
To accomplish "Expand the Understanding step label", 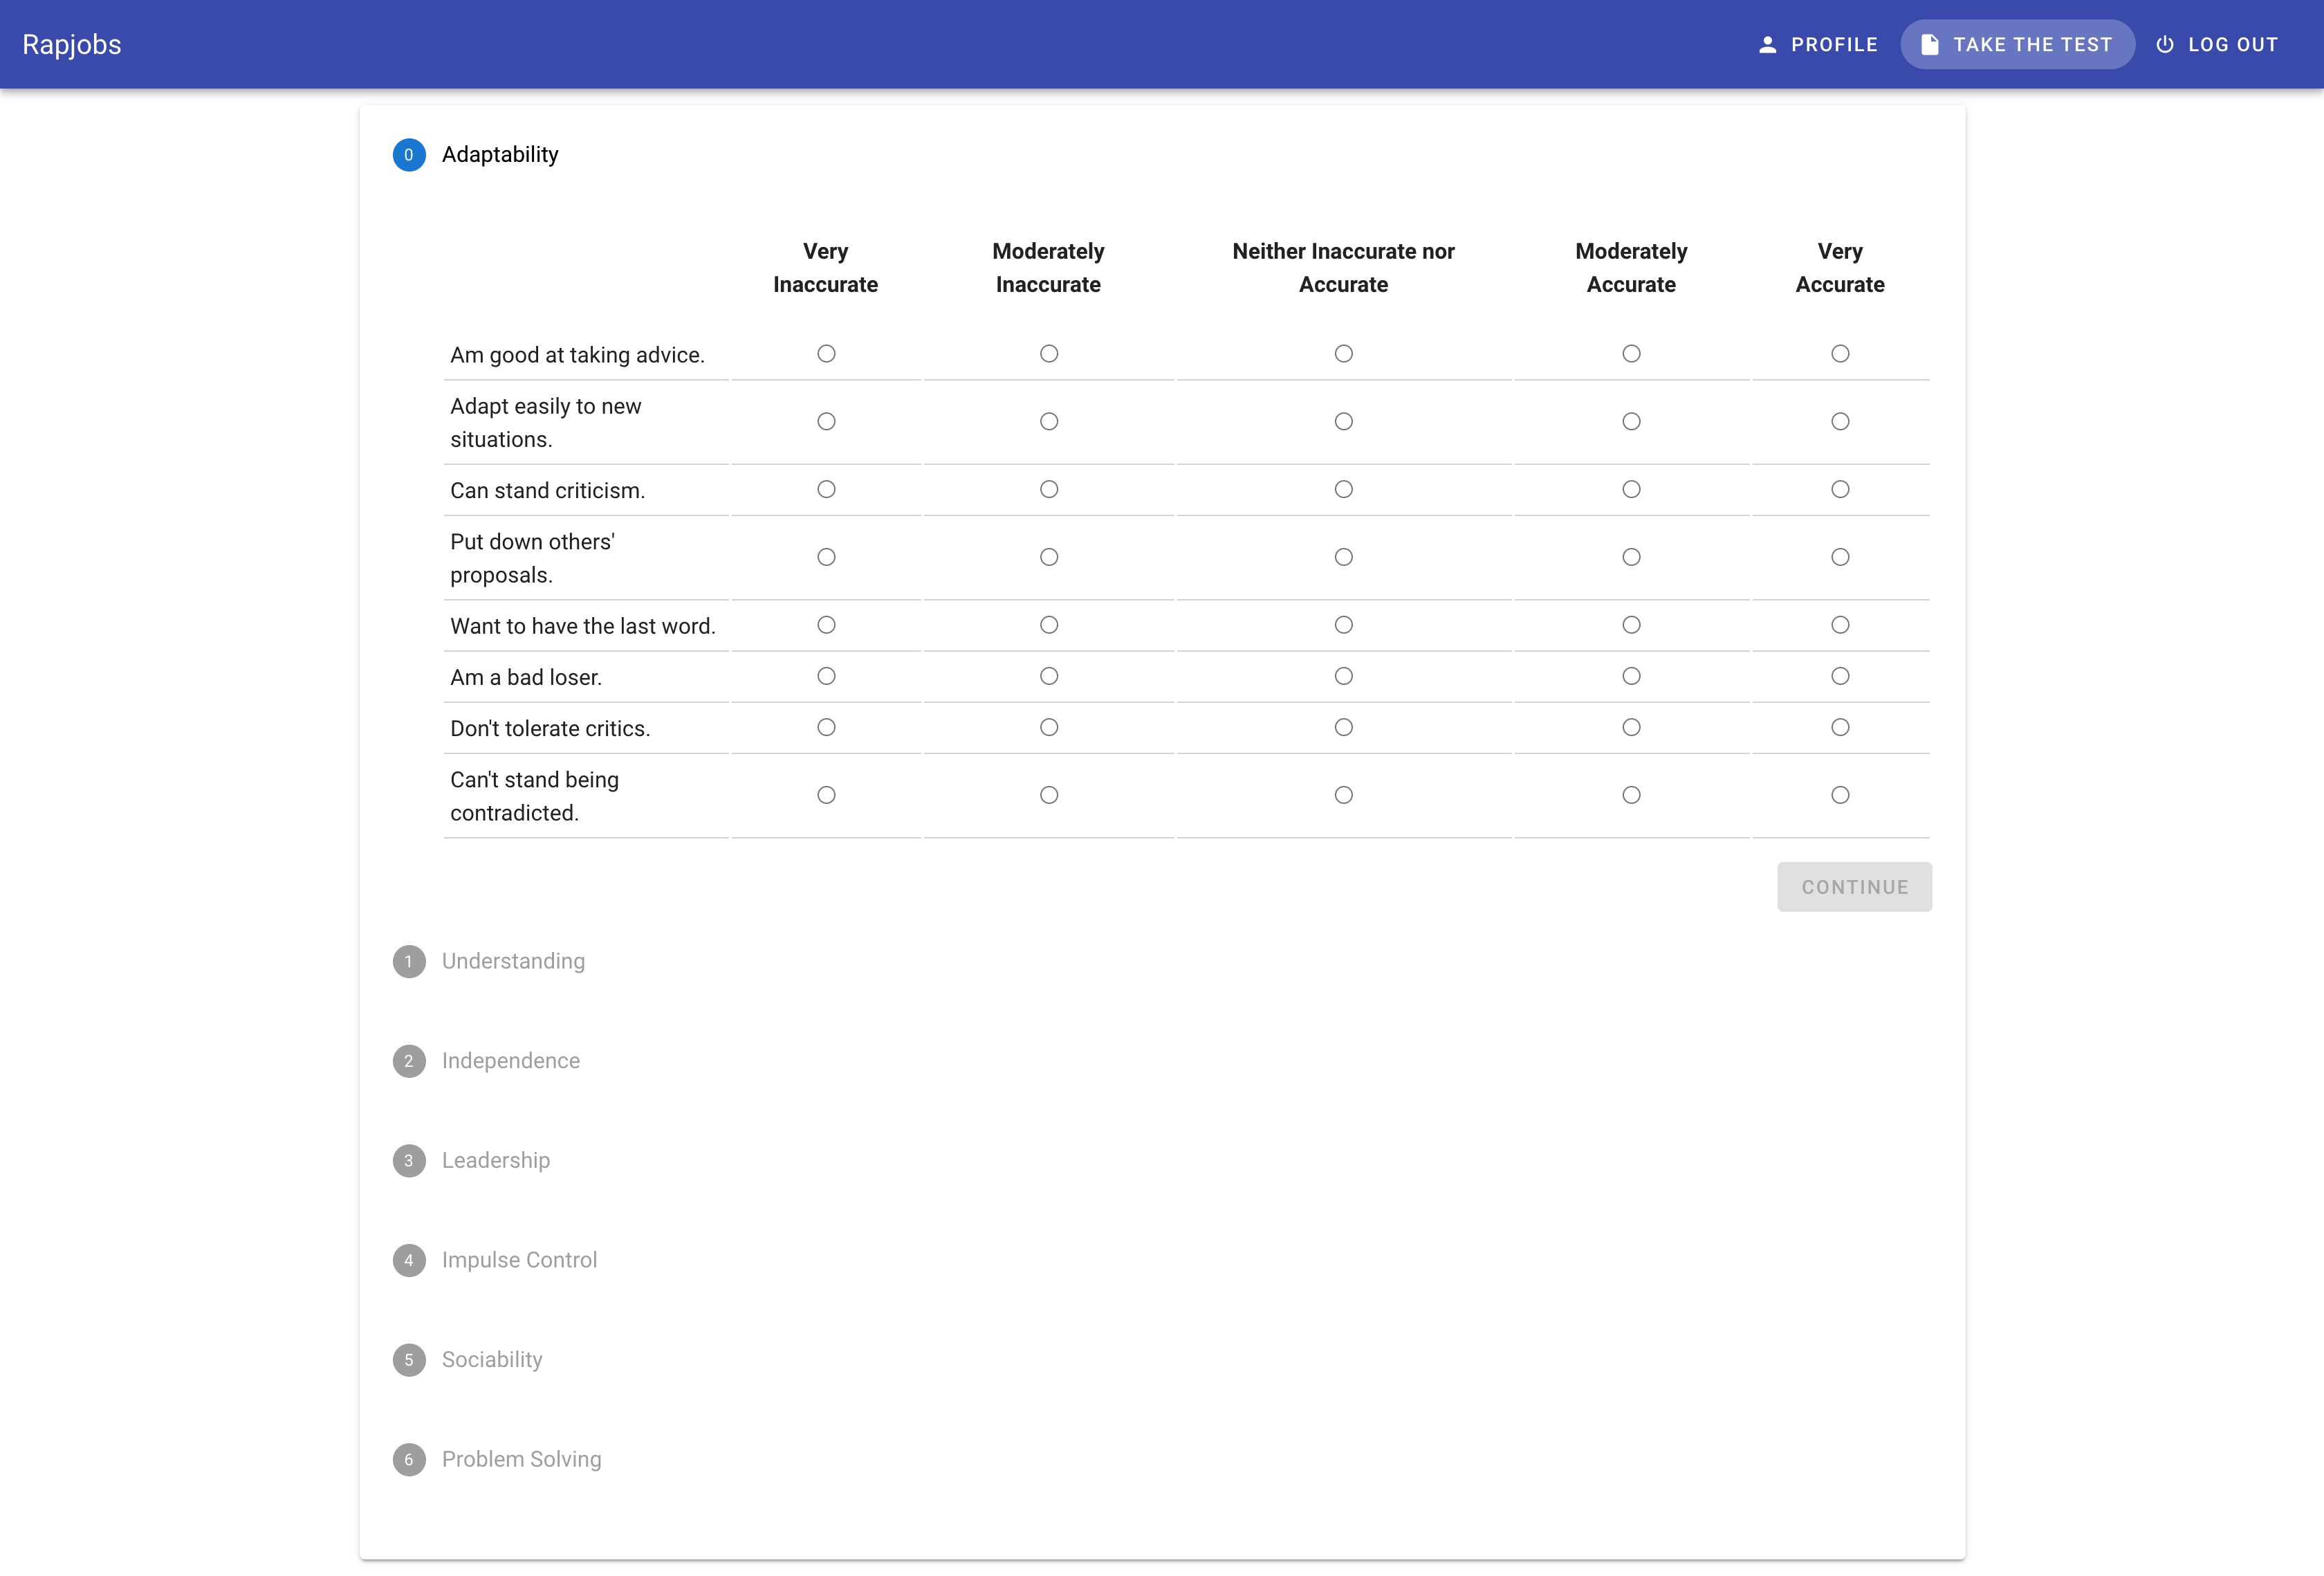I will [x=513, y=961].
